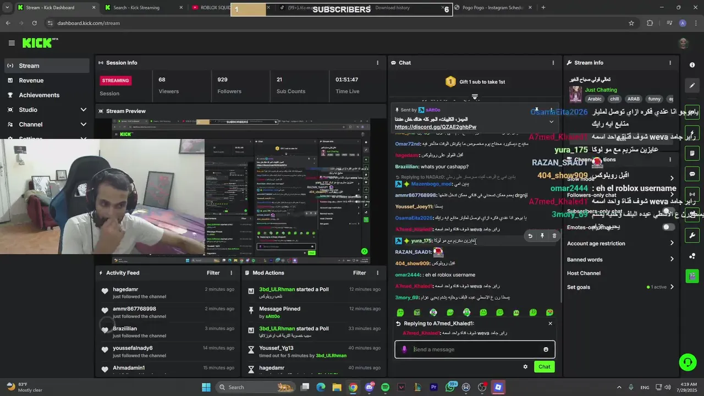Open the Stream info three-dot menu
704x396 pixels.
[670, 63]
